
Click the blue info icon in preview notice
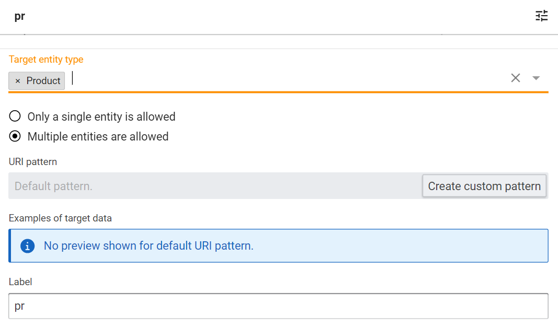tap(27, 245)
